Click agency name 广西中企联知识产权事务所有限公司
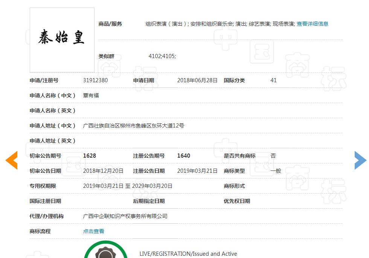 126,216
